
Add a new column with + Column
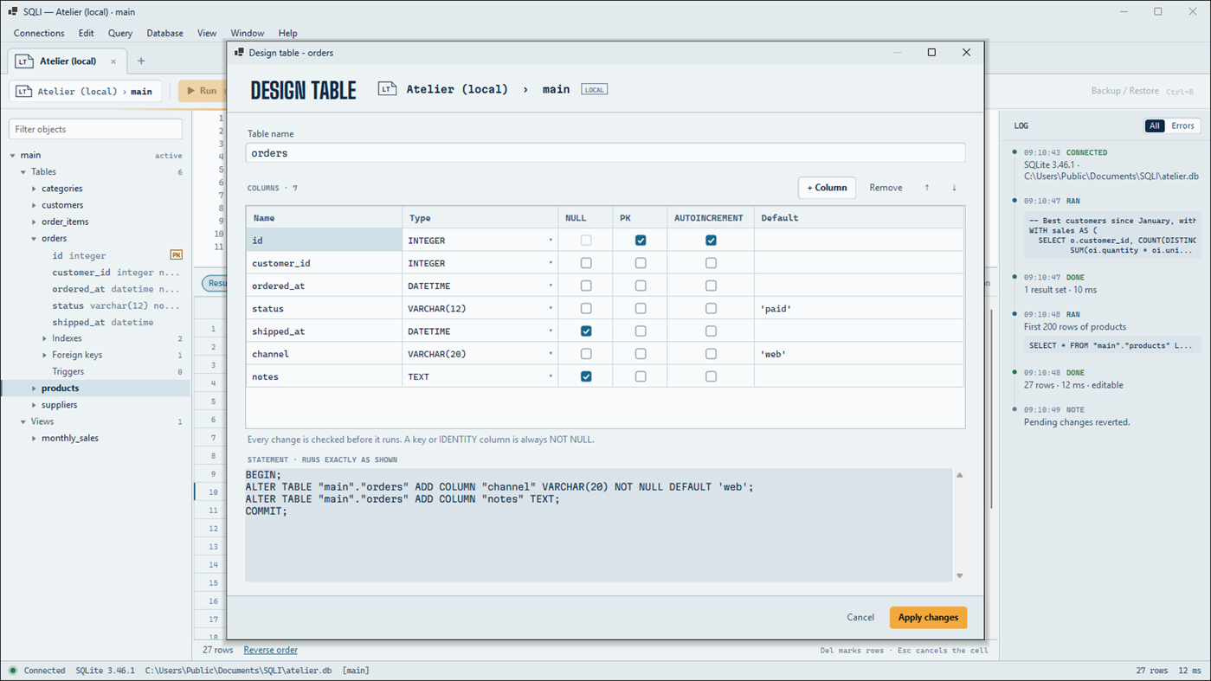coord(827,188)
